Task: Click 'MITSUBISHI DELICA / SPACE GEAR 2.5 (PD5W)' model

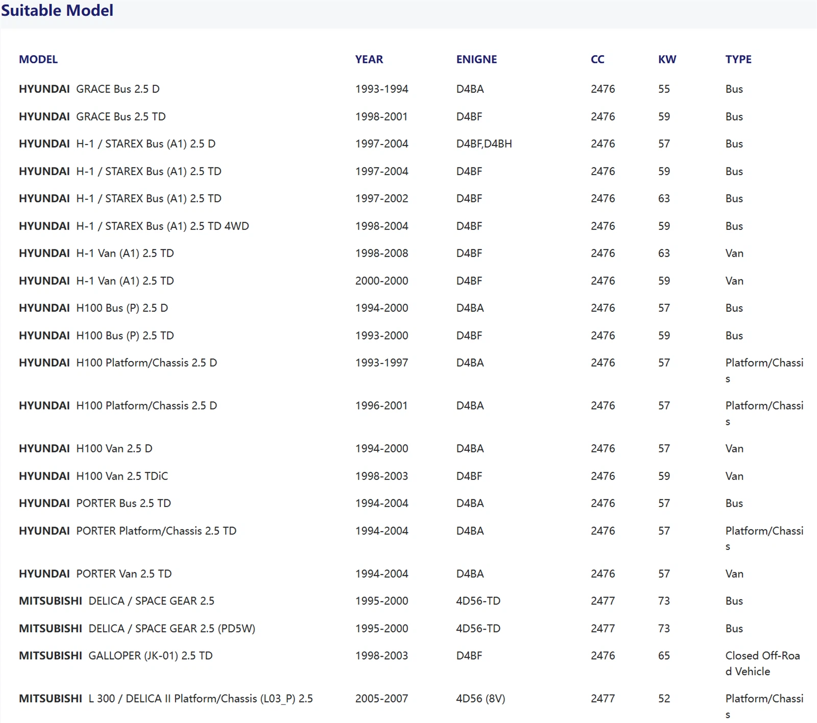Action: [x=137, y=628]
